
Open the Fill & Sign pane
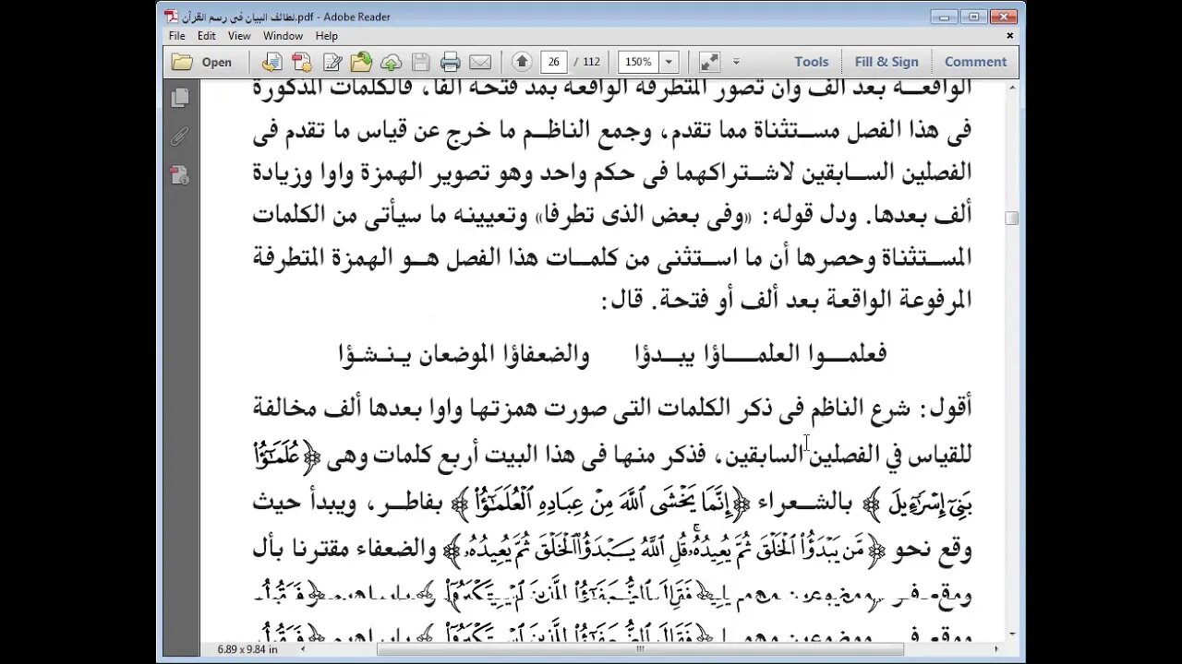click(886, 62)
